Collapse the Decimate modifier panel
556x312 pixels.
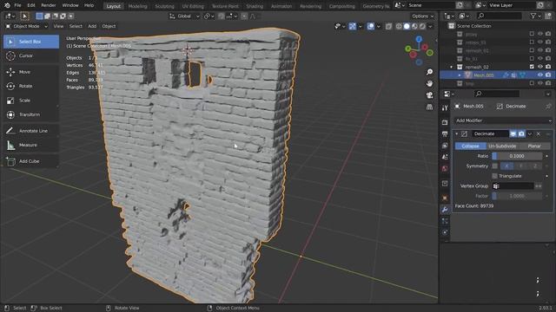[457, 133]
